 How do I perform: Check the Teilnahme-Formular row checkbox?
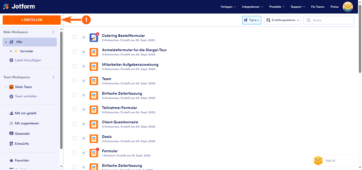tap(75, 109)
